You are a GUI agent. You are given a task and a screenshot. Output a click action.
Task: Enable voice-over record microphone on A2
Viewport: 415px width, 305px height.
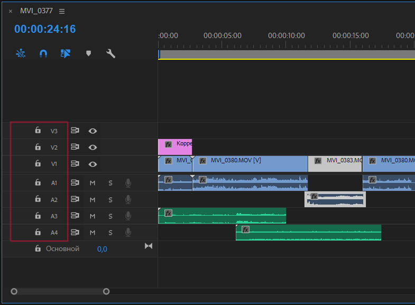(128, 199)
